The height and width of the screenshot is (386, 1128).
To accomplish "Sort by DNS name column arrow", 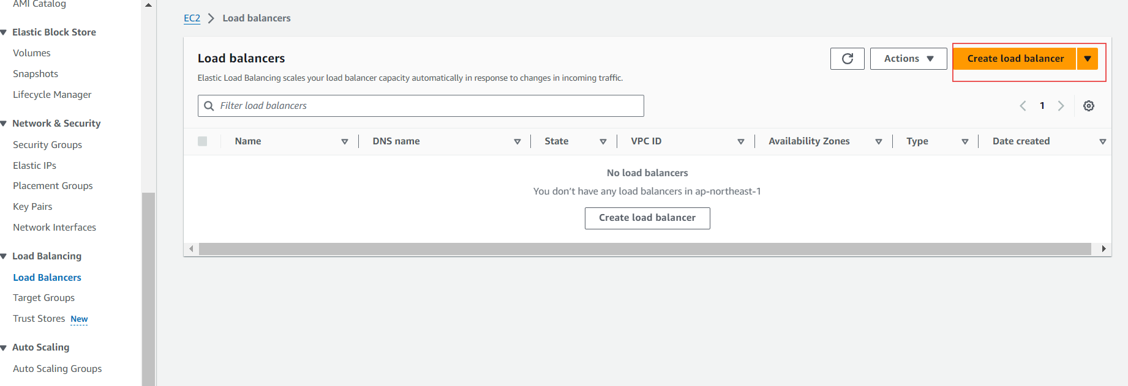I will click(x=517, y=141).
